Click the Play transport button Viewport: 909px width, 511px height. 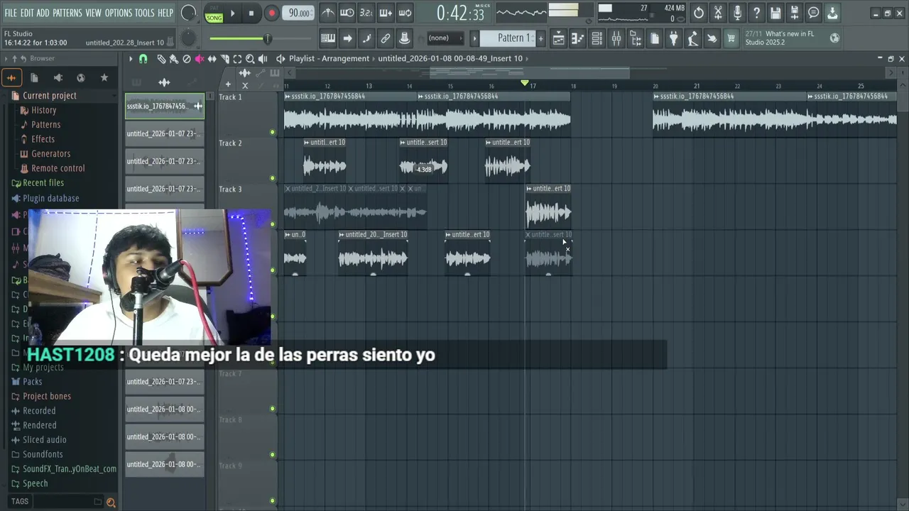coord(232,13)
